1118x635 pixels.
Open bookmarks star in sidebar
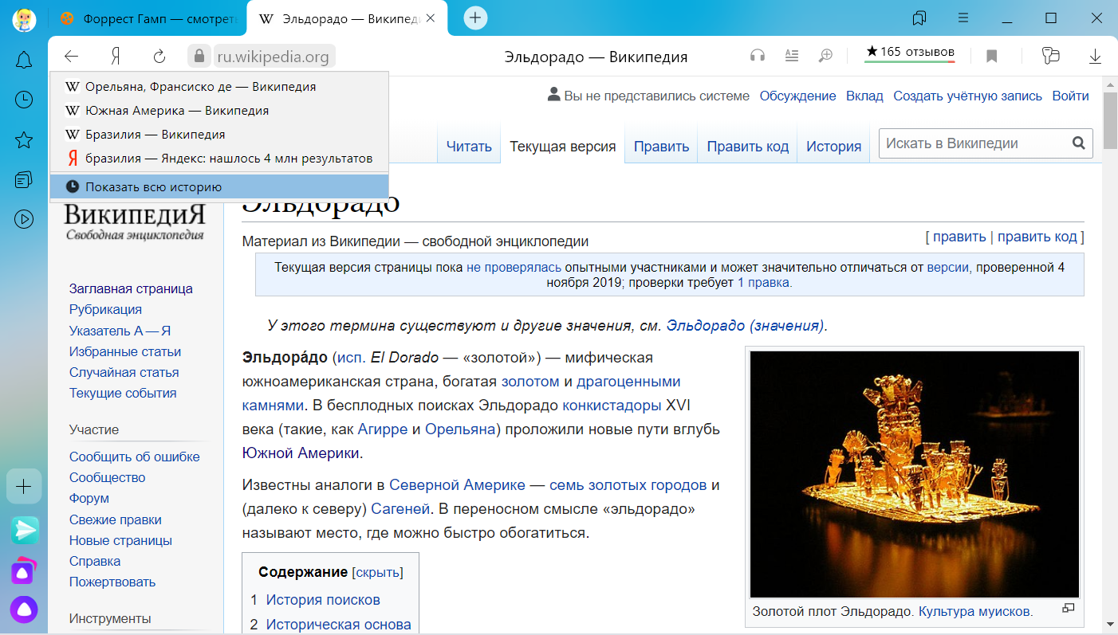tap(24, 140)
